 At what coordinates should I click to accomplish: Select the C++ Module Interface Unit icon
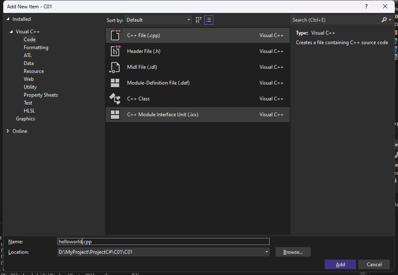click(115, 115)
